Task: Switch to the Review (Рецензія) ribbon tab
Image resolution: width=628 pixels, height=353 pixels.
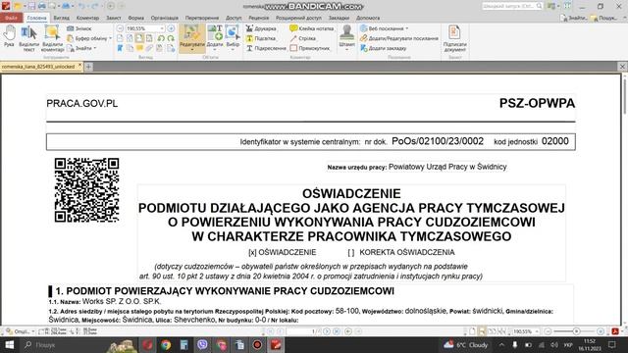Action: pyautogui.click(x=259, y=18)
